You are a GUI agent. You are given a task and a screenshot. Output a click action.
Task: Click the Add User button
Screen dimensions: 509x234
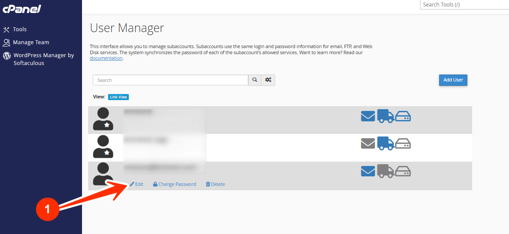click(x=453, y=80)
